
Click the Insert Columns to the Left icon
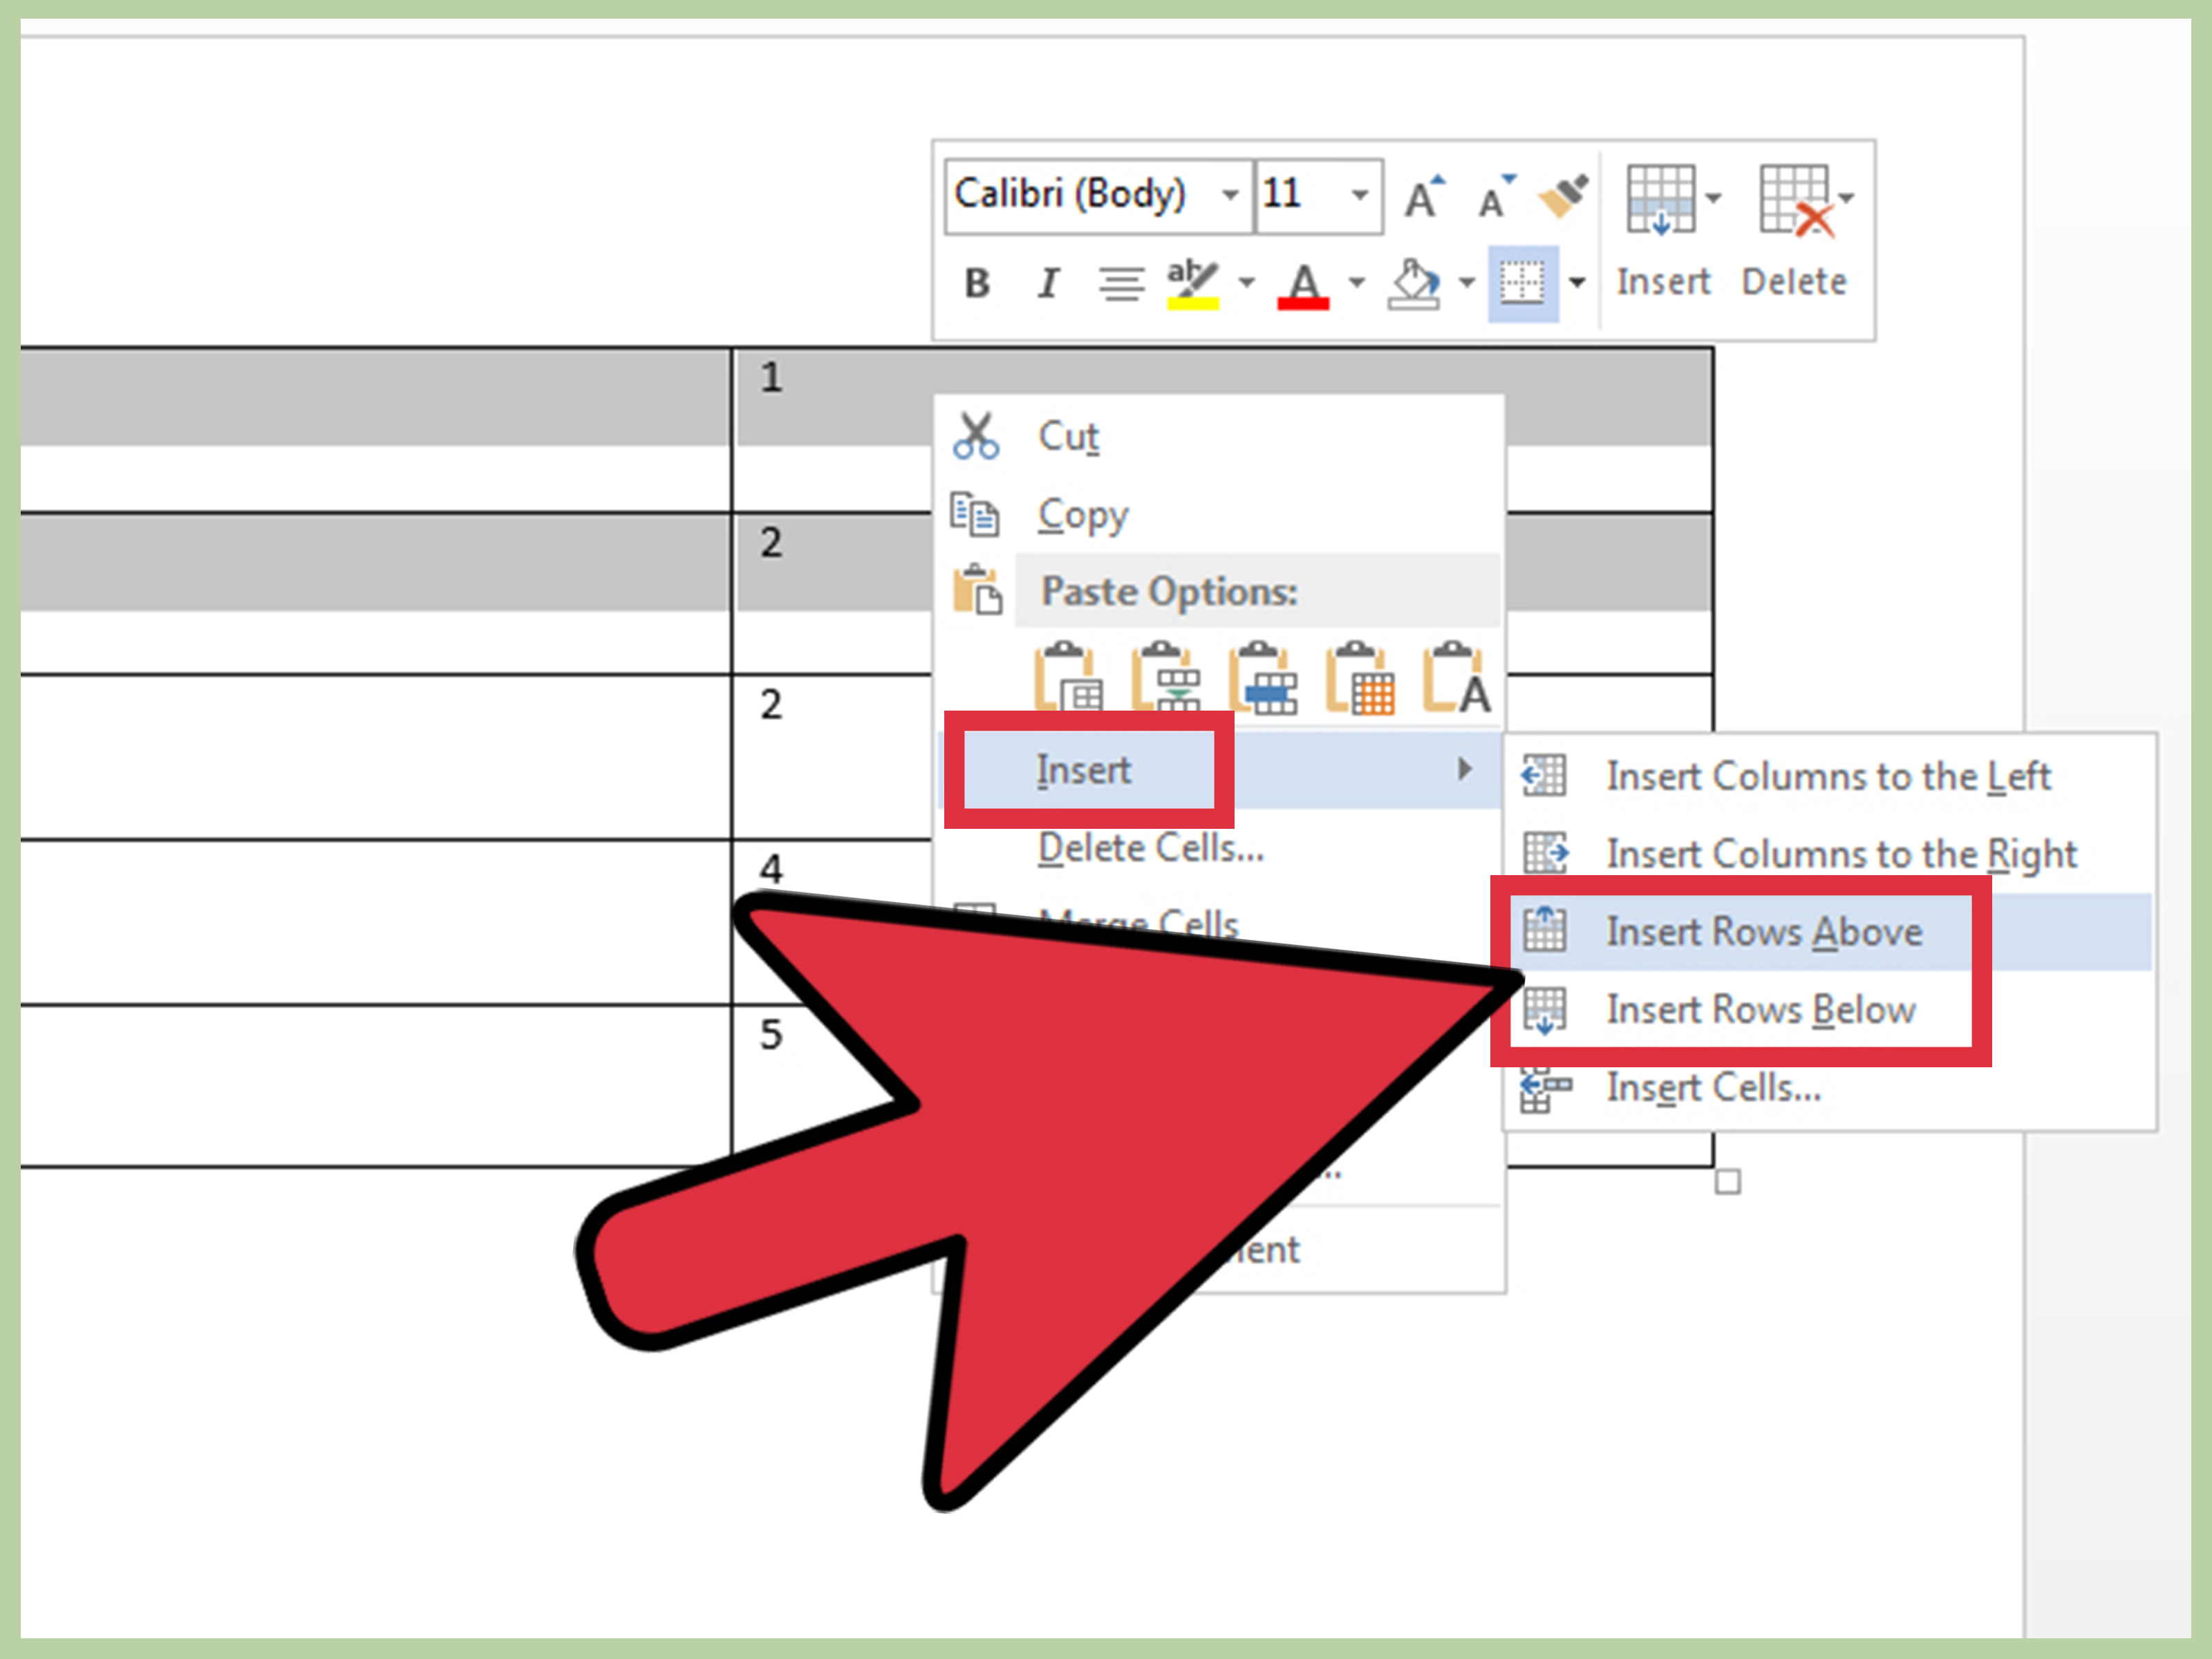1544,775
